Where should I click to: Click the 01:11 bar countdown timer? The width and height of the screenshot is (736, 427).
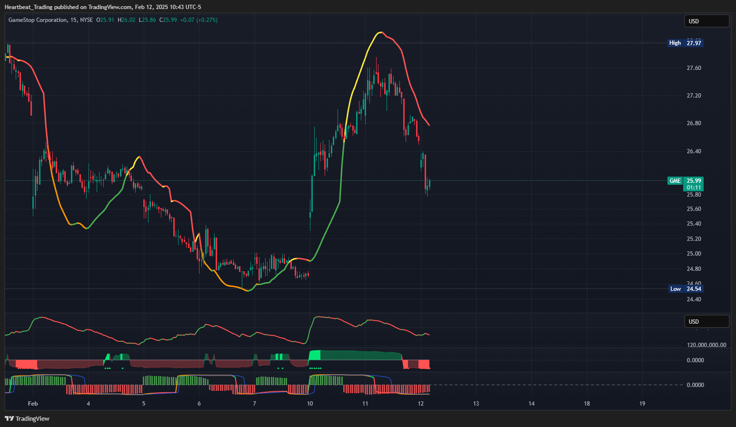693,188
